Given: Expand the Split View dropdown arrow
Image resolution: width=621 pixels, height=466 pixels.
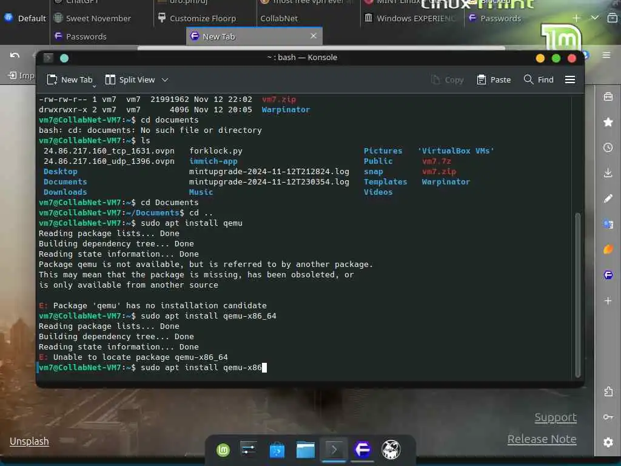Looking at the screenshot, I should pyautogui.click(x=165, y=79).
